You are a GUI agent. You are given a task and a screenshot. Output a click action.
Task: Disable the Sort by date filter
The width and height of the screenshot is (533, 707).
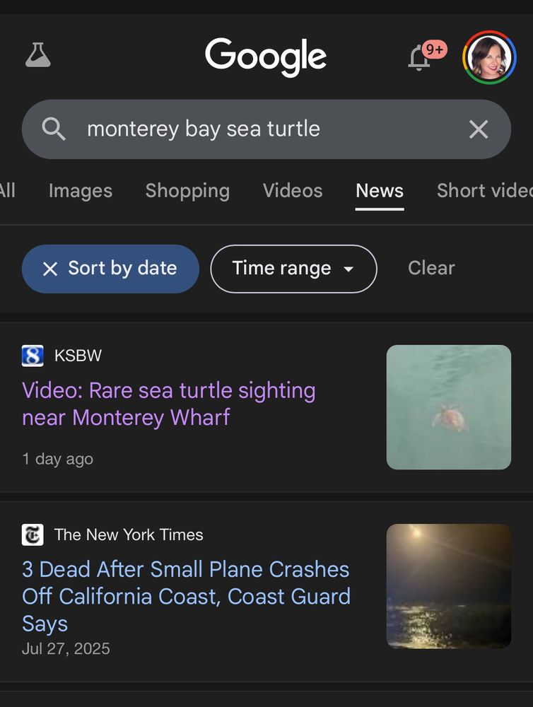click(x=110, y=269)
